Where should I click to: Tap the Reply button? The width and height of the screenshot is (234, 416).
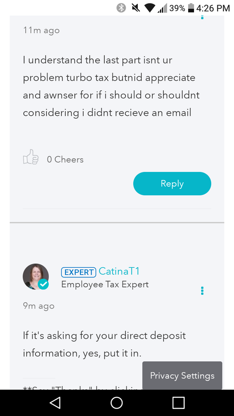point(172,184)
